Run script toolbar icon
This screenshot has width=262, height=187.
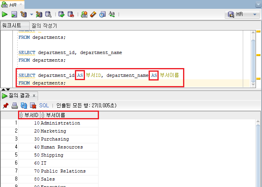(x=14, y=14)
